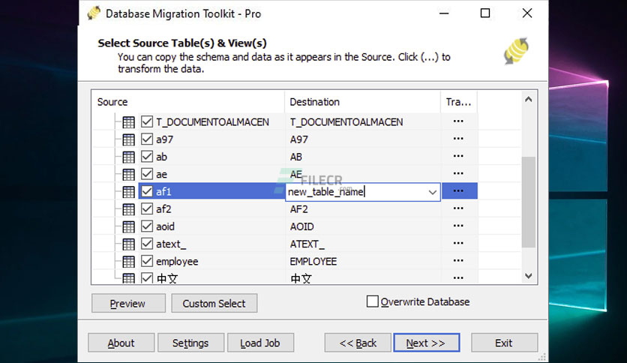This screenshot has height=363, width=627.
Task: Open transform (...) for af2 row
Action: [458, 208]
